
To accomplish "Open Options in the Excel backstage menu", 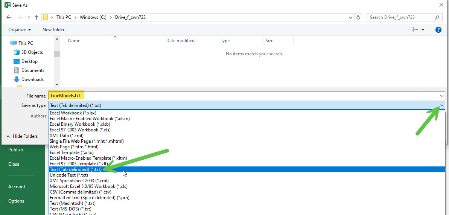I will [x=16, y=201].
